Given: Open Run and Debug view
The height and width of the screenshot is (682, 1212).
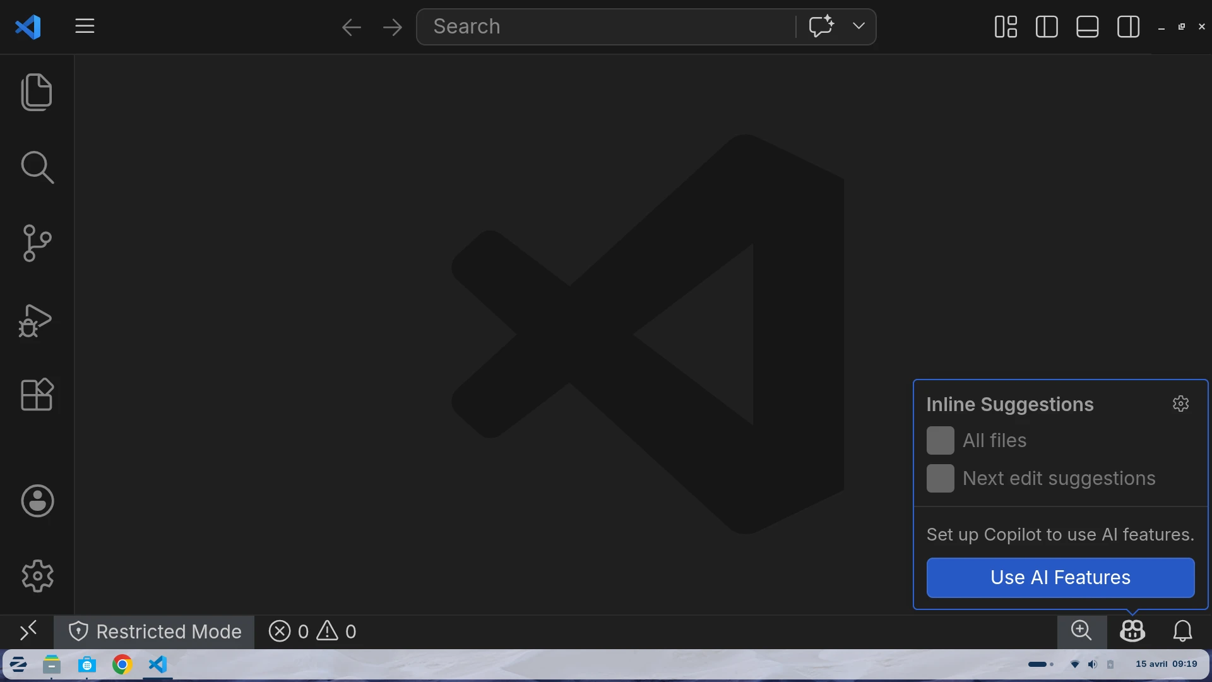Looking at the screenshot, I should pyautogui.click(x=37, y=320).
